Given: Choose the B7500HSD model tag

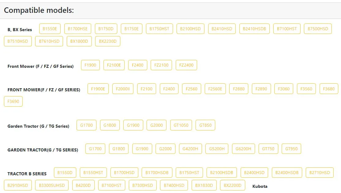Looking at the screenshot, I should tap(318, 29).
